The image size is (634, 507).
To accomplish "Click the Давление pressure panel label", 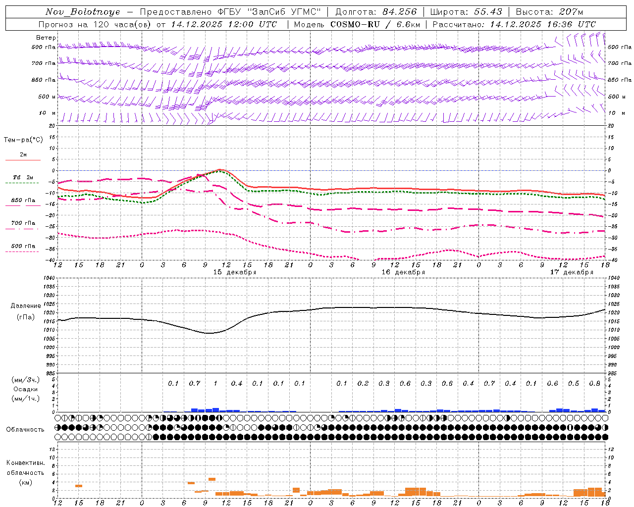I will click(26, 306).
